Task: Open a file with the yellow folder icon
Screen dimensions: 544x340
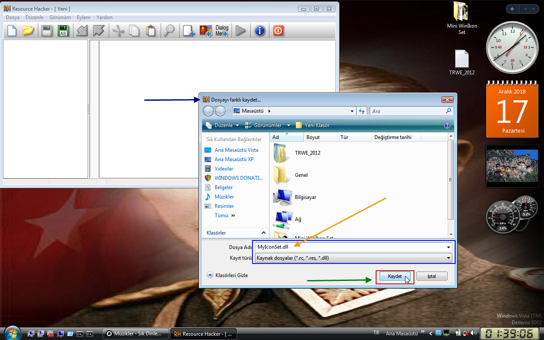Action: tap(28, 31)
